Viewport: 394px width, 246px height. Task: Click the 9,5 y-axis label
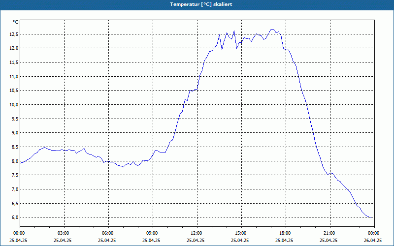pyautogui.click(x=15, y=119)
